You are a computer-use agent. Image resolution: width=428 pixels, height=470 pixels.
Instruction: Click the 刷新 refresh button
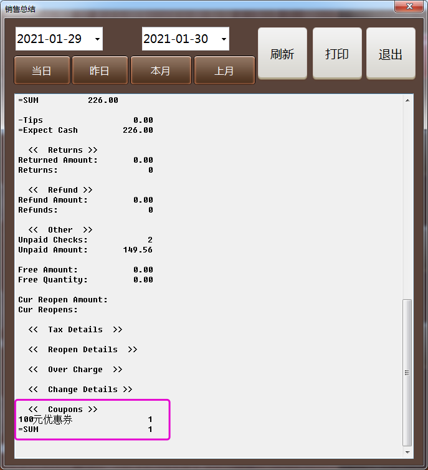coord(282,54)
